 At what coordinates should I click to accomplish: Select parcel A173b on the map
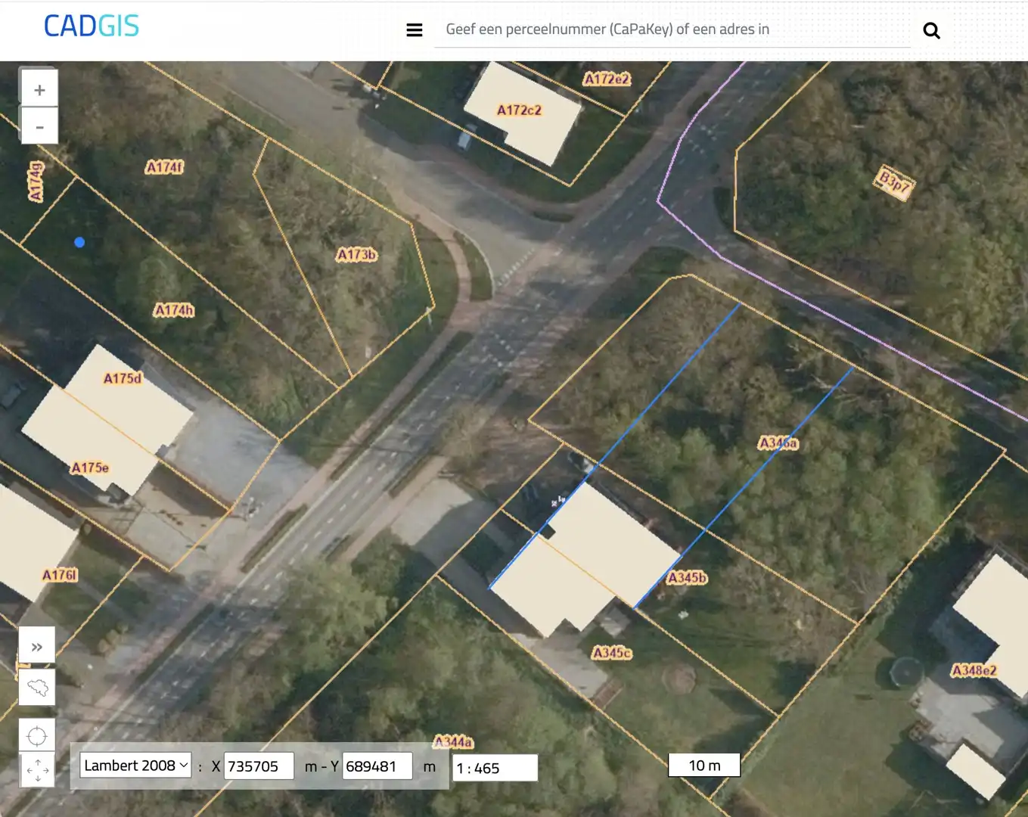click(x=356, y=255)
